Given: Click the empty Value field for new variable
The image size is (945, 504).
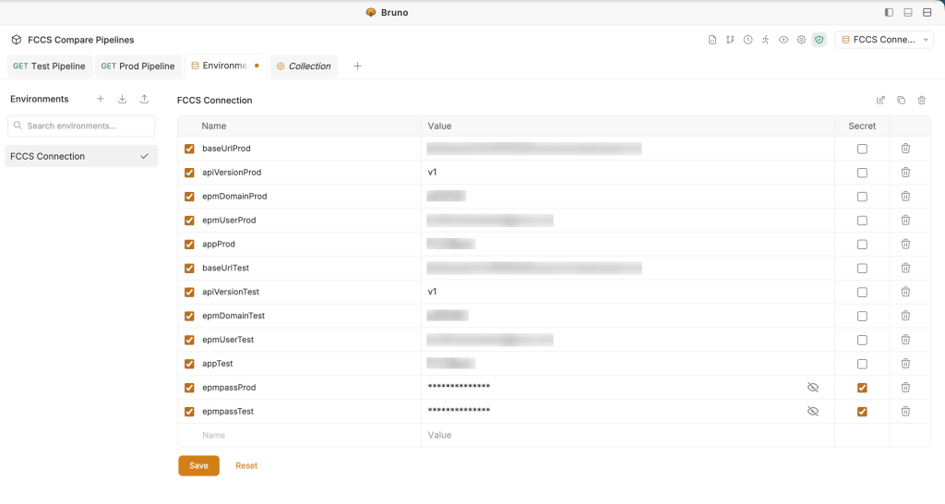Looking at the screenshot, I should click(x=627, y=436).
